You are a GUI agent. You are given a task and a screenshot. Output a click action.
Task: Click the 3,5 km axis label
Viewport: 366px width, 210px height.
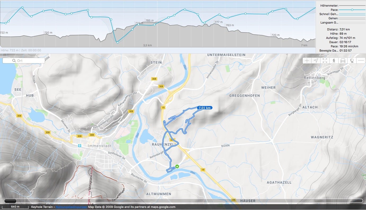click(x=148, y=45)
